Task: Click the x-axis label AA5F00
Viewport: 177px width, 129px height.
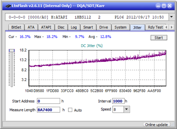Action: [154, 91]
